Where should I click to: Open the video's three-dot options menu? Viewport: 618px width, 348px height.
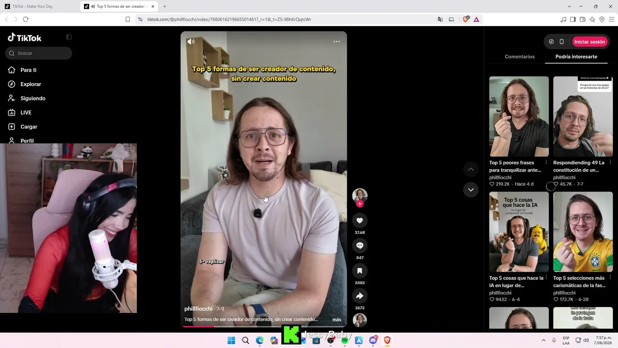point(337,42)
